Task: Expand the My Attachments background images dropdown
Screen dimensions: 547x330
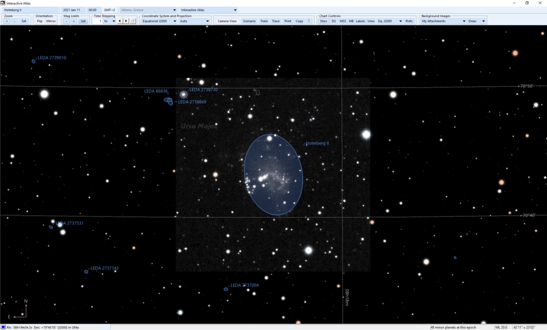Action: [443, 21]
